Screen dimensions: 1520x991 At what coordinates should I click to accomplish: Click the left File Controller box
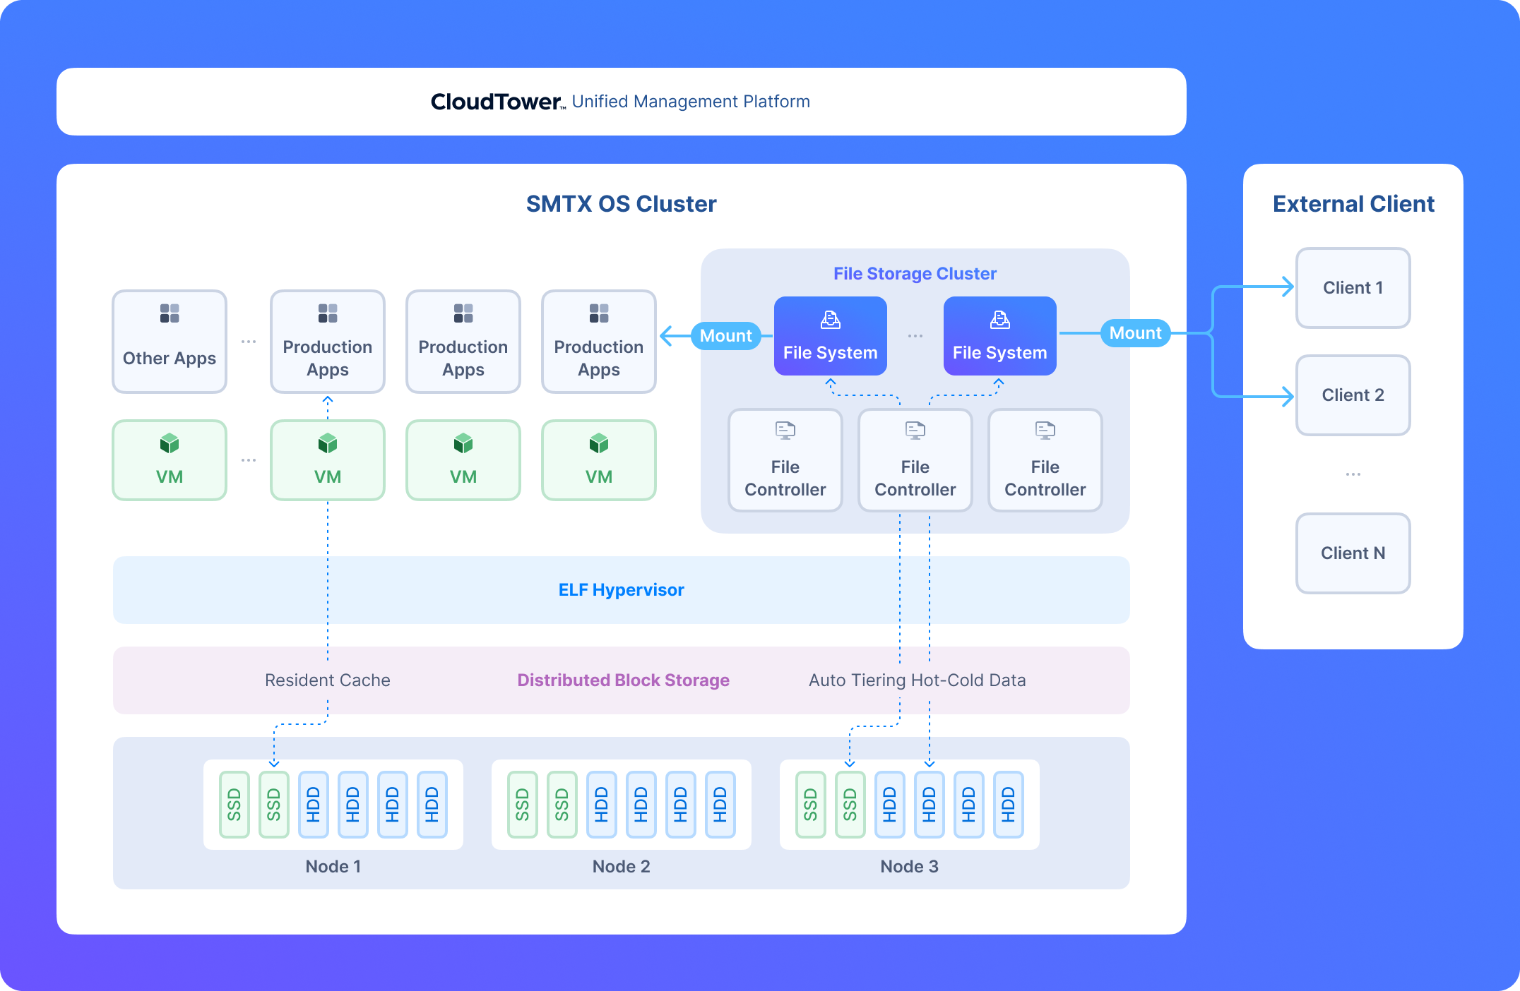point(785,460)
